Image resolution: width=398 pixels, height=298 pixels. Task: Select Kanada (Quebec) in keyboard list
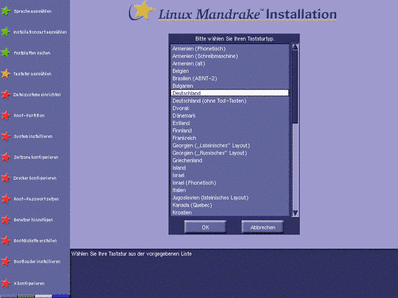(199, 205)
